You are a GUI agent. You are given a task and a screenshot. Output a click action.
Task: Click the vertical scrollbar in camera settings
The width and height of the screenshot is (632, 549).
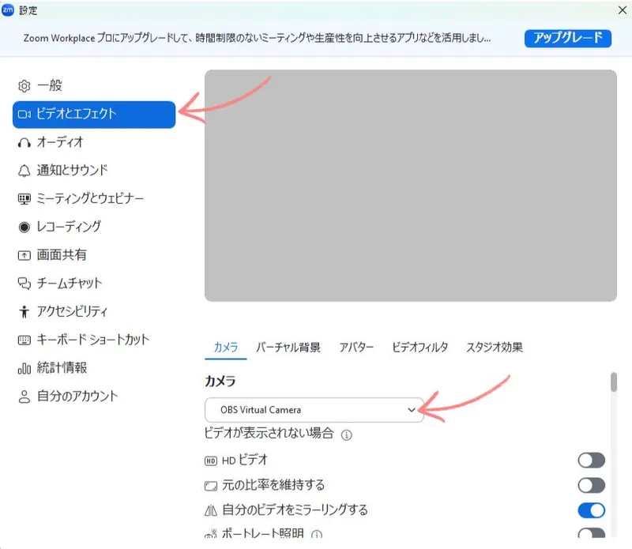tap(613, 383)
